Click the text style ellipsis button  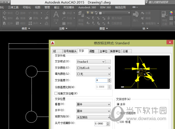point(108,61)
